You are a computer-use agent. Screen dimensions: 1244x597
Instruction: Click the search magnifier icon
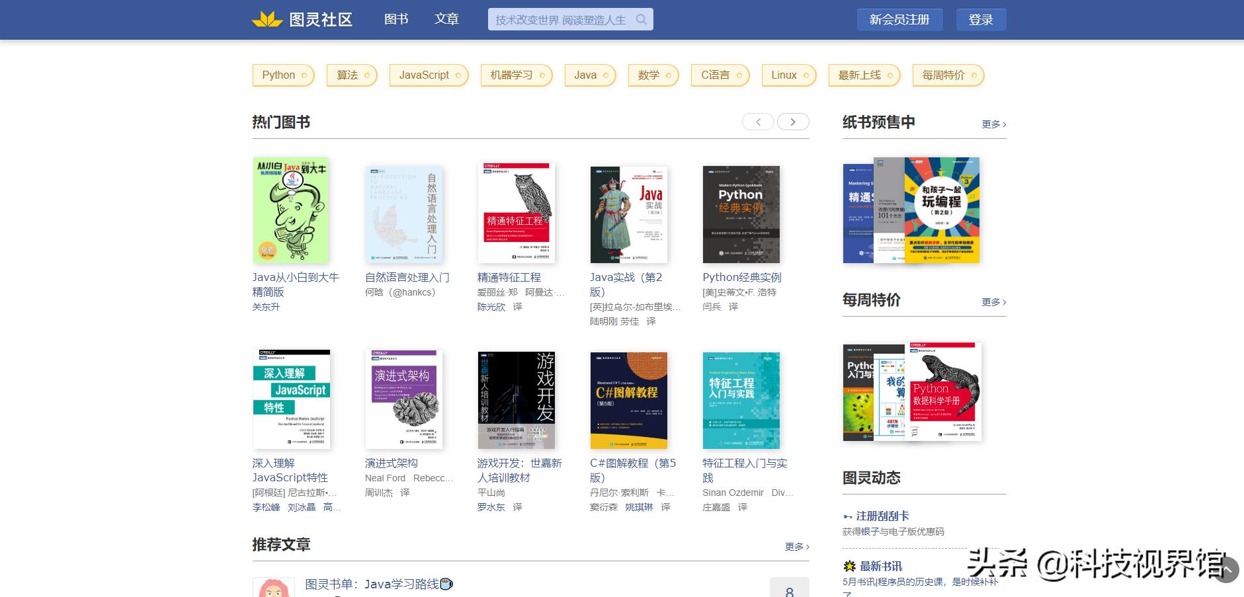coord(641,19)
